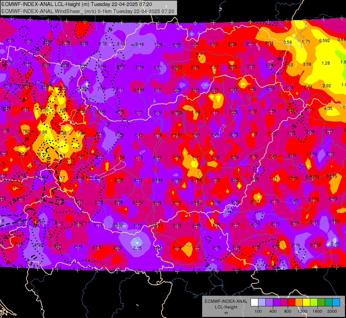The width and height of the screenshot is (346, 318).
Task: Click the wind shear value 0.587
Action: click(x=177, y=135)
